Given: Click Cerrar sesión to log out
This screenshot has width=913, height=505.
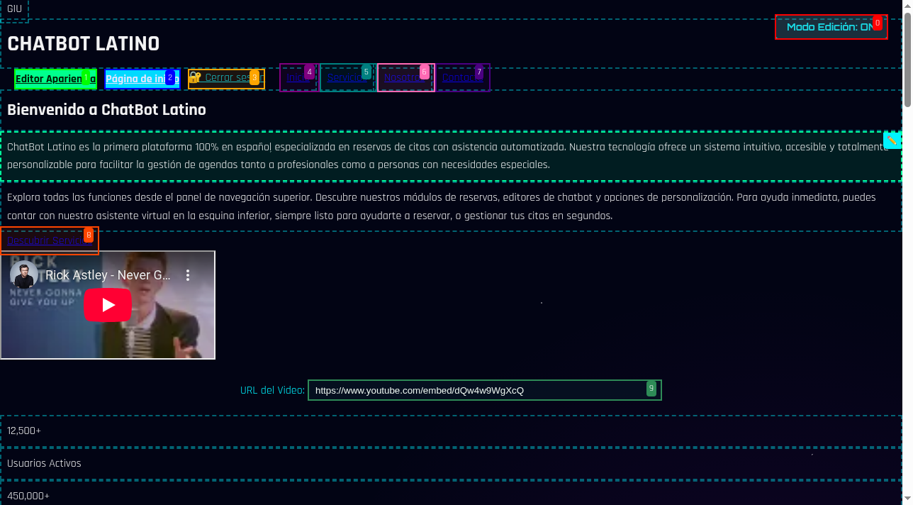Looking at the screenshot, I should coord(227,77).
